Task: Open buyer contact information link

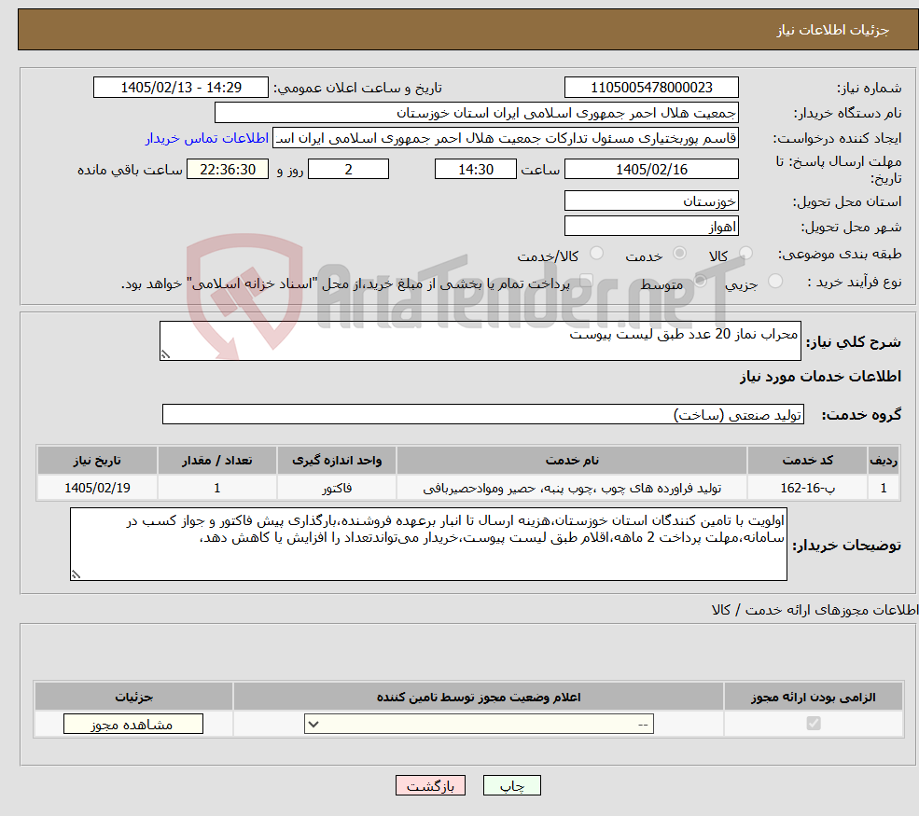Action: [x=207, y=138]
